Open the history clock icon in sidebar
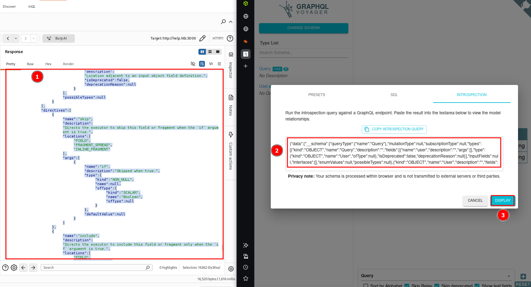 pyautogui.click(x=246, y=267)
